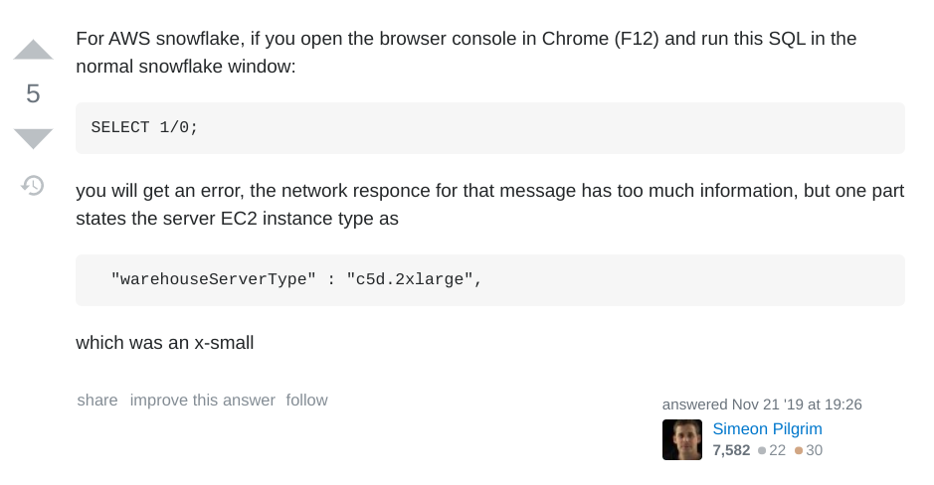Downvote this answer
Screen dimensions: 934x485
[33, 138]
